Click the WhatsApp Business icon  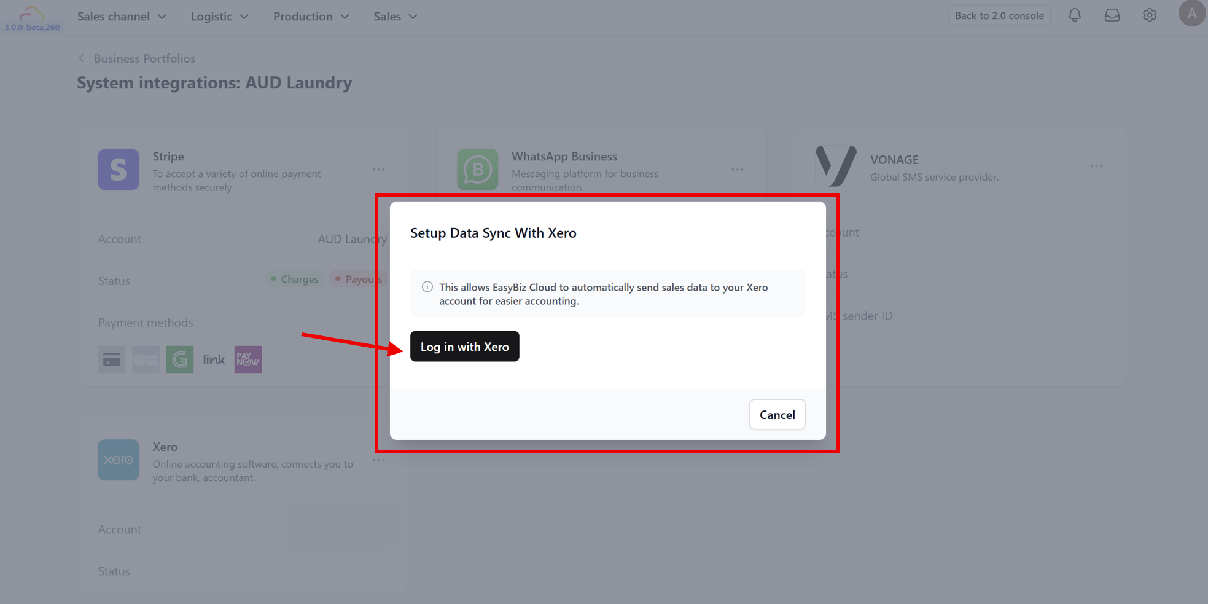click(477, 170)
